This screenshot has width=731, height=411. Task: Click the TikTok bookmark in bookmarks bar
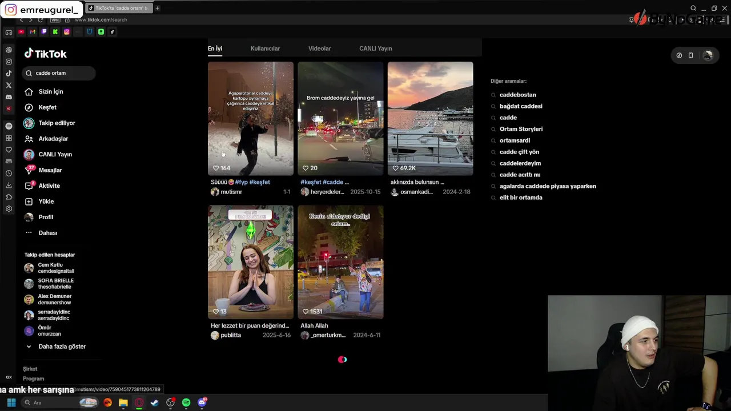(x=113, y=32)
